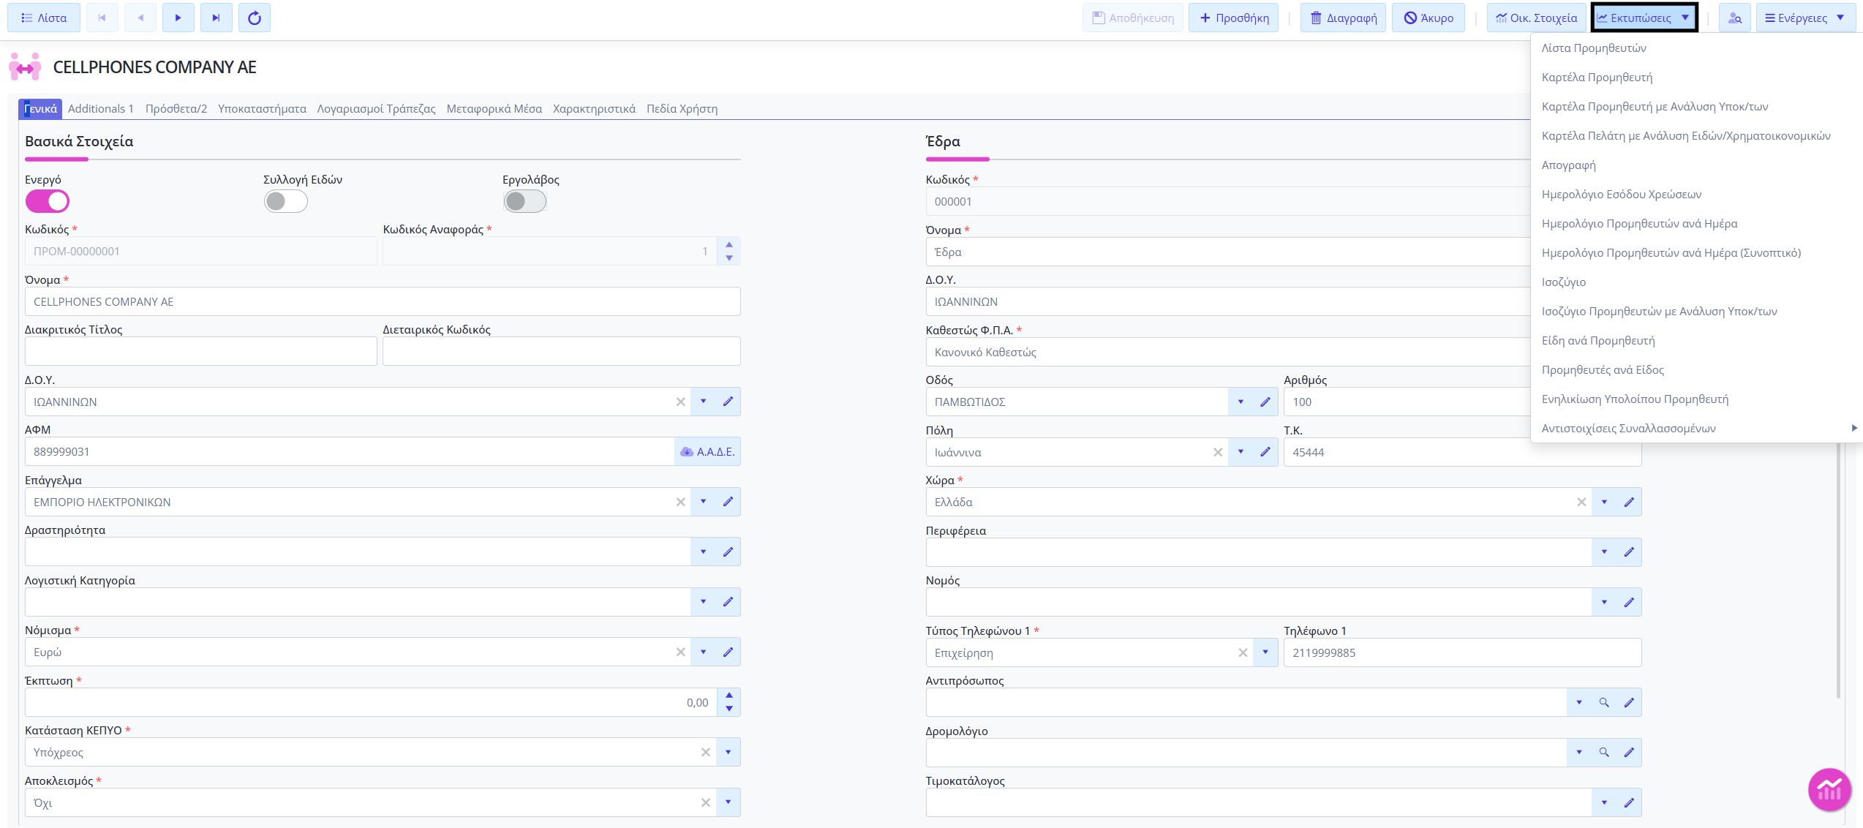This screenshot has width=1863, height=828.
Task: Edit the Επάγγελμα entry with pencil icon
Action: [729, 502]
